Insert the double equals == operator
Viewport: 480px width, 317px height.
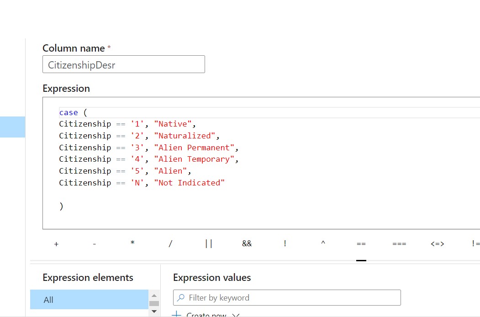tap(361, 244)
